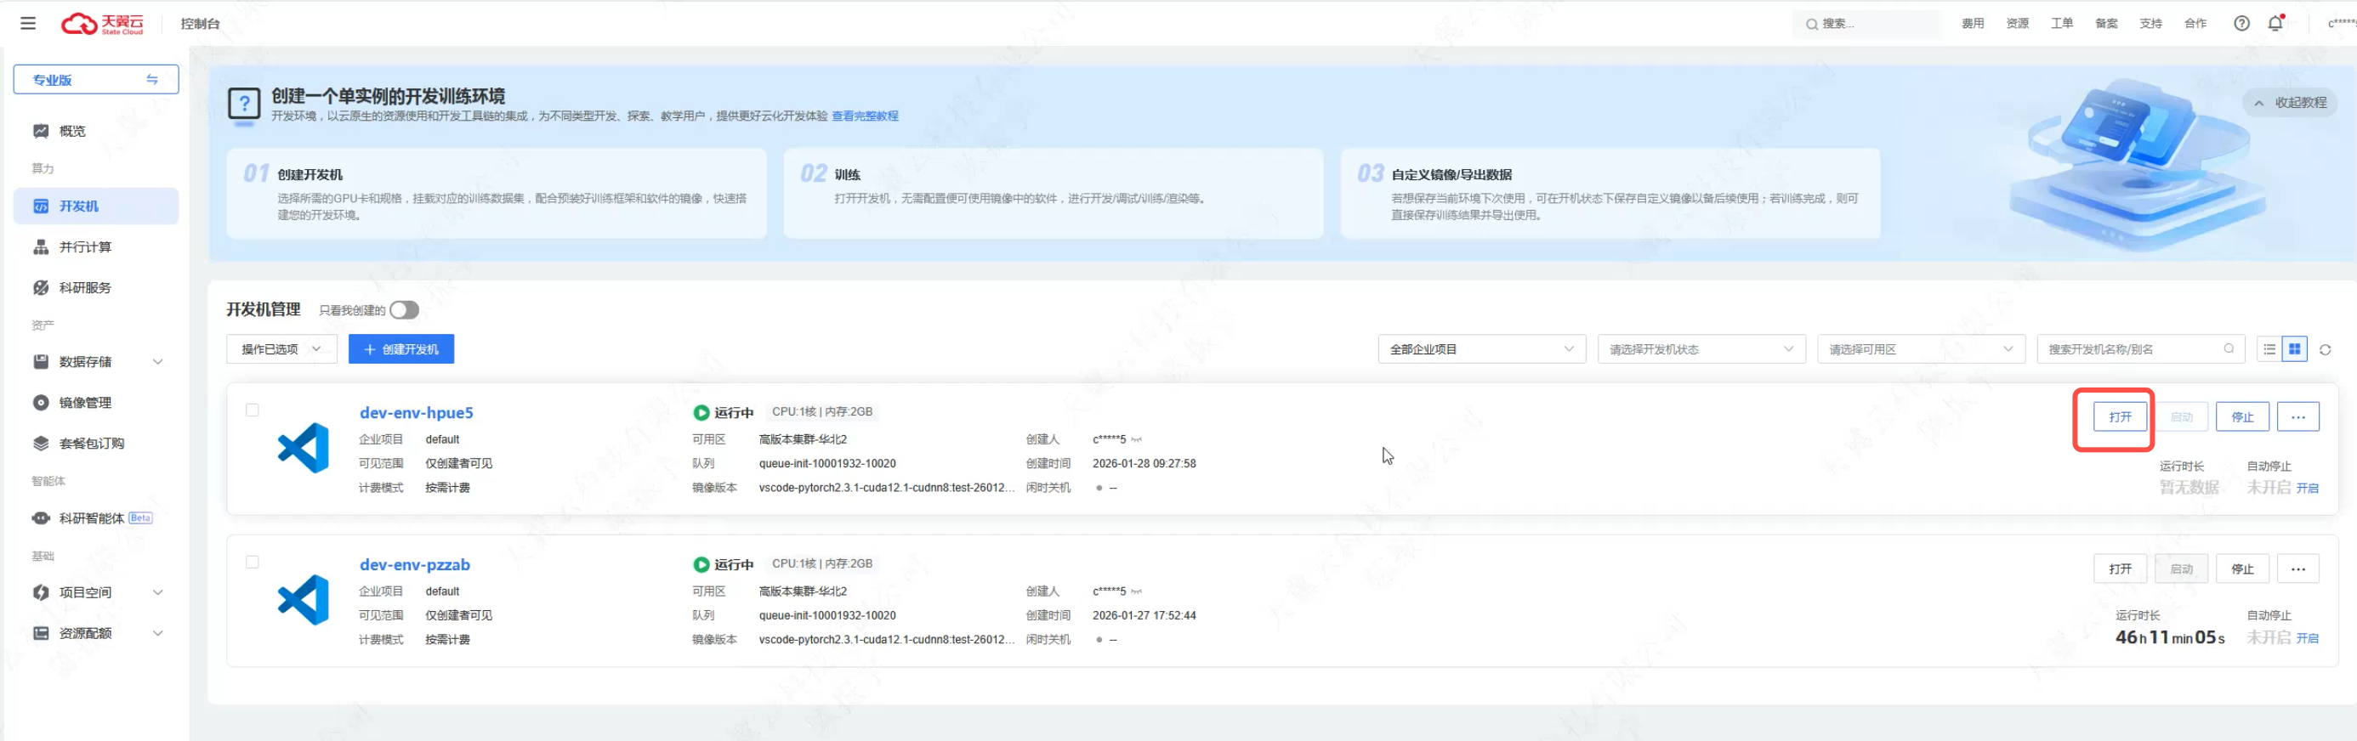Click the hamburger menu icon
Viewport: 2357px width, 741px height.
tap(28, 24)
